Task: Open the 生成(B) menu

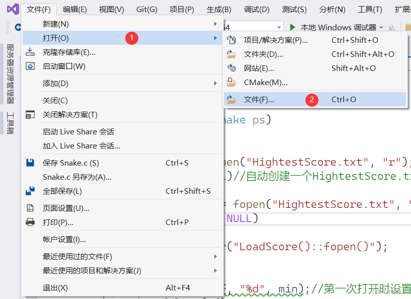Action: pyautogui.click(x=219, y=10)
